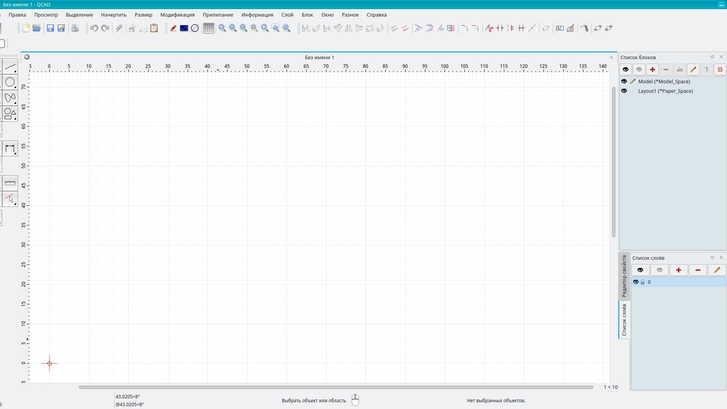727x409 pixels.
Task: Activate the Select pointer tool in toolbox
Action: click(10, 199)
